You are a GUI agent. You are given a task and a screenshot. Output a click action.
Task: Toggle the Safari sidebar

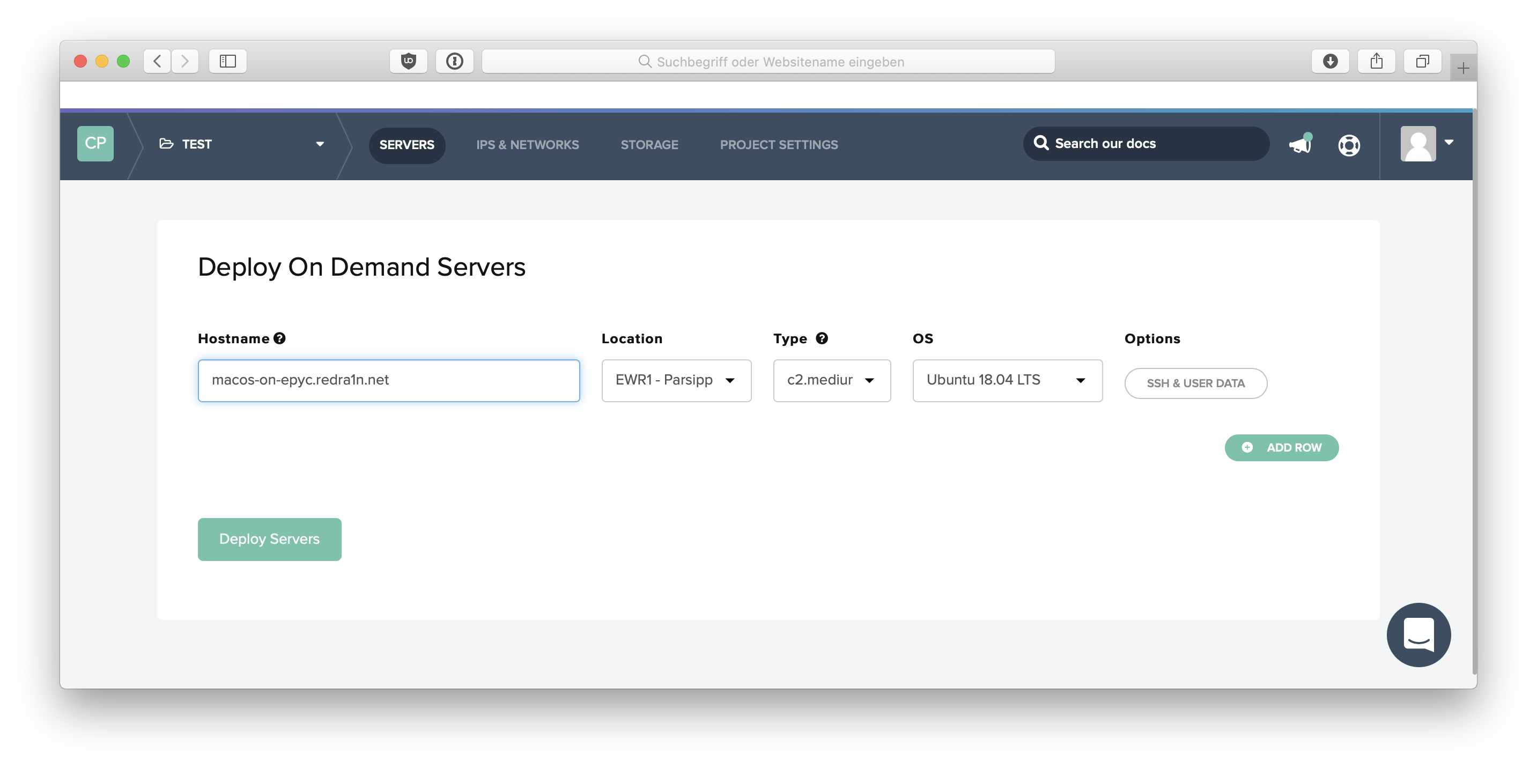228,61
